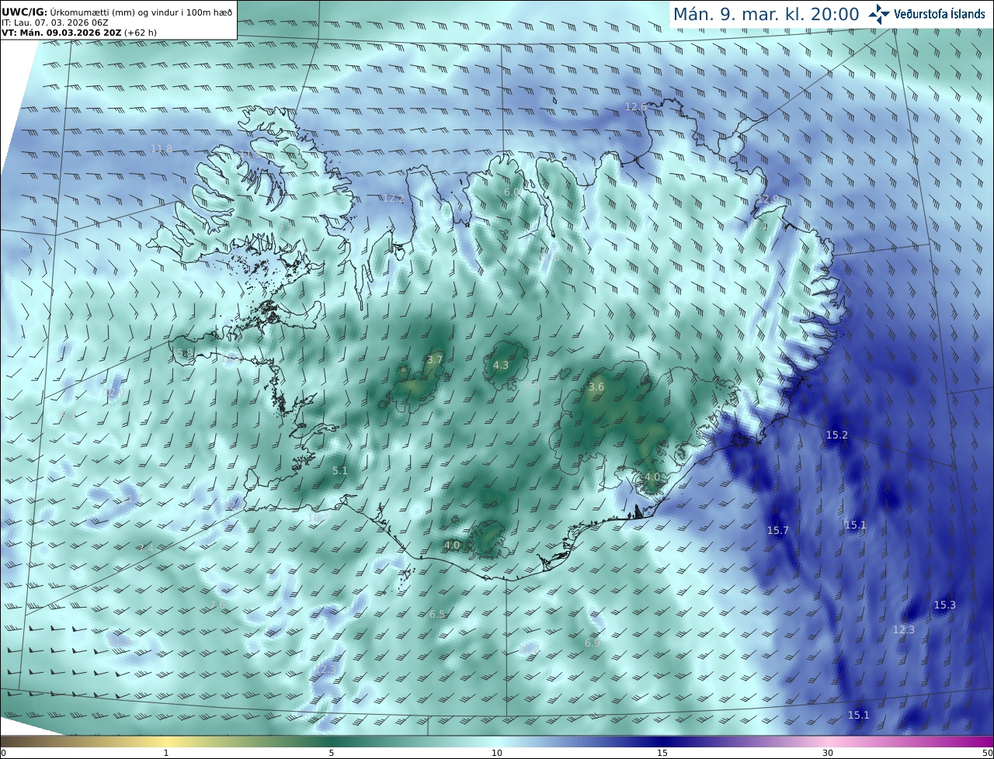Screen dimensions: 994x759
Task: Select the '50' label ending the color scale
Action: pyautogui.click(x=987, y=753)
